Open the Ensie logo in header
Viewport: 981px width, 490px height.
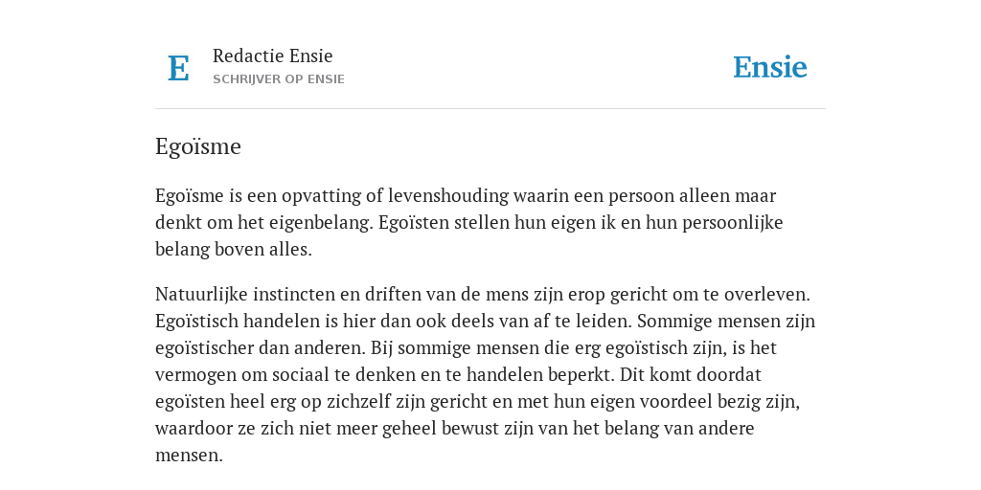(770, 67)
